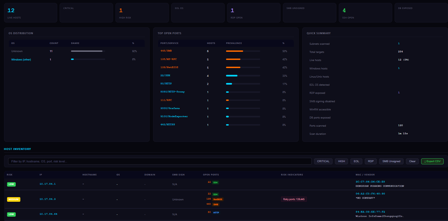Click the Export CSV button

tap(432, 161)
